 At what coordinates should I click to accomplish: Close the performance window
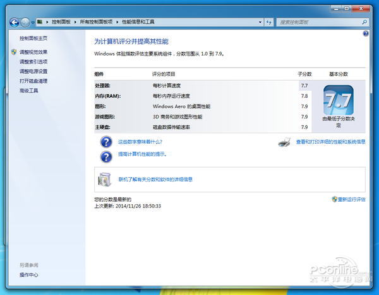[361, 9]
